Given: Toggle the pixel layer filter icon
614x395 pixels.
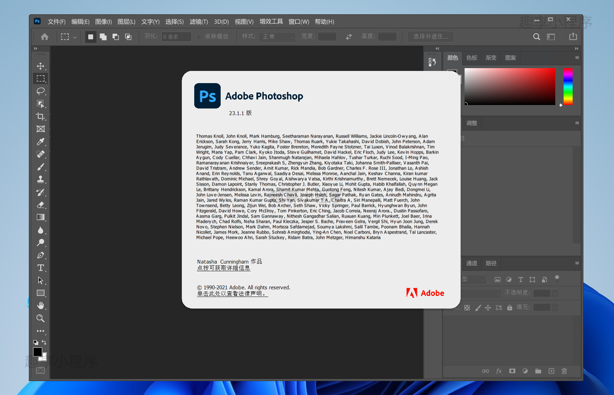Looking at the screenshot, I should click(x=498, y=280).
